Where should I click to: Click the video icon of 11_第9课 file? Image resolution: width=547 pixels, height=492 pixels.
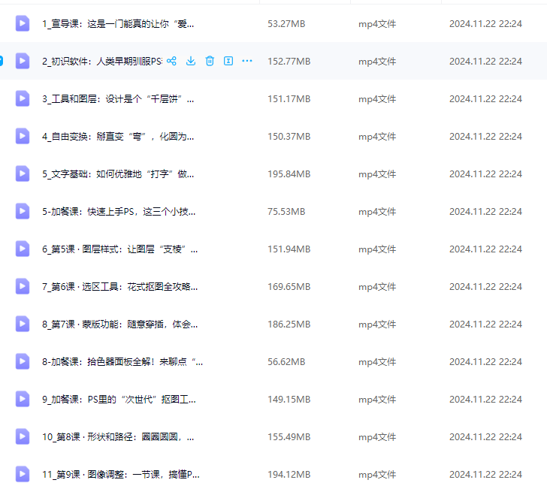click(x=23, y=474)
